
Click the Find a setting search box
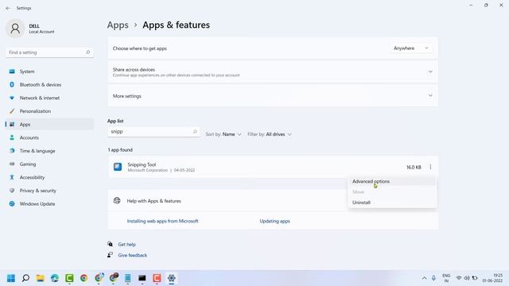(49, 52)
